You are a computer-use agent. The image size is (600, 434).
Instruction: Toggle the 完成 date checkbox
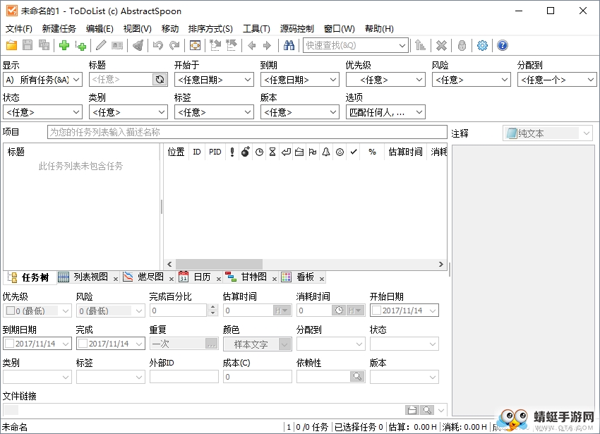[x=83, y=343]
